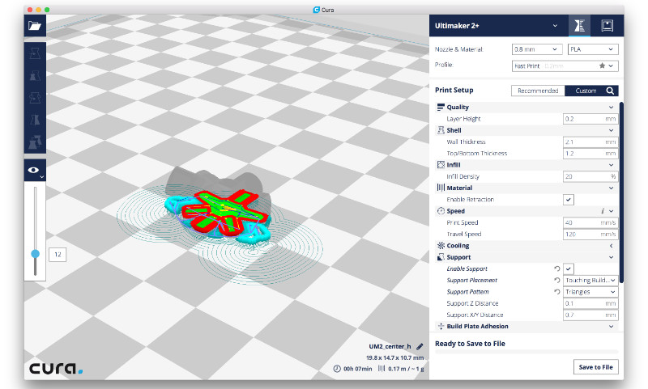Click the layer slider handle
Viewport: 648px width, 389px height.
coord(35,254)
